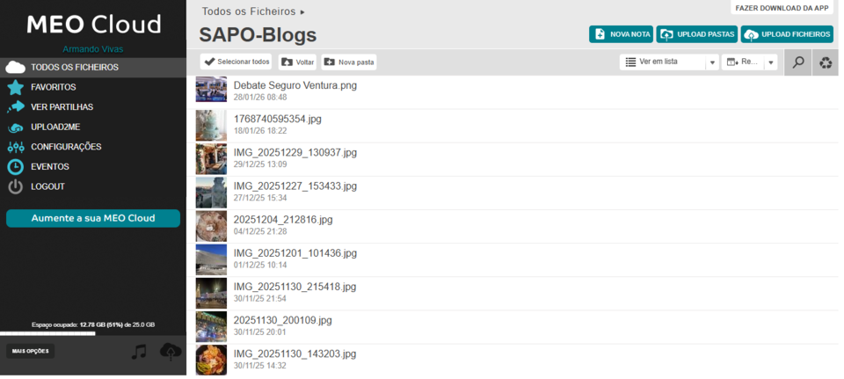
Task: Click the cloud icon beside Todos os Ficheiros
Action: tap(15, 68)
